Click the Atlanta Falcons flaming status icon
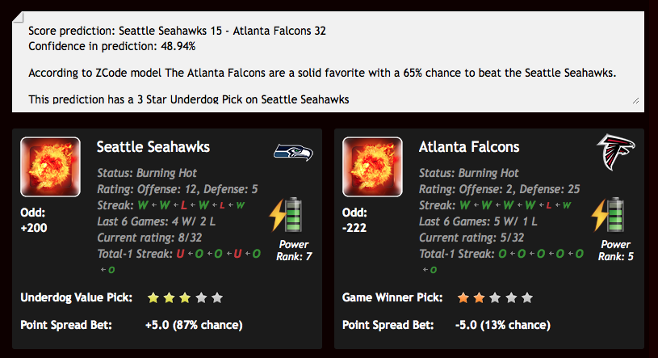This screenshot has width=658, height=358. tap(372, 166)
